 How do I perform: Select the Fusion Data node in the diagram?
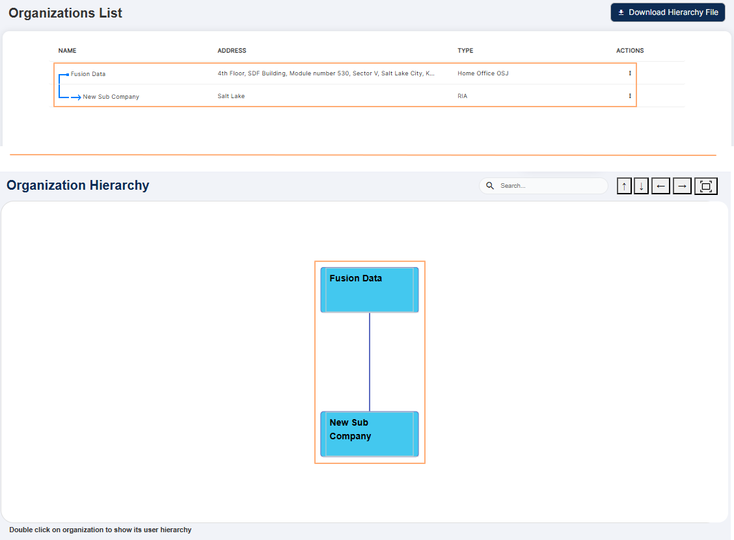[x=369, y=289]
